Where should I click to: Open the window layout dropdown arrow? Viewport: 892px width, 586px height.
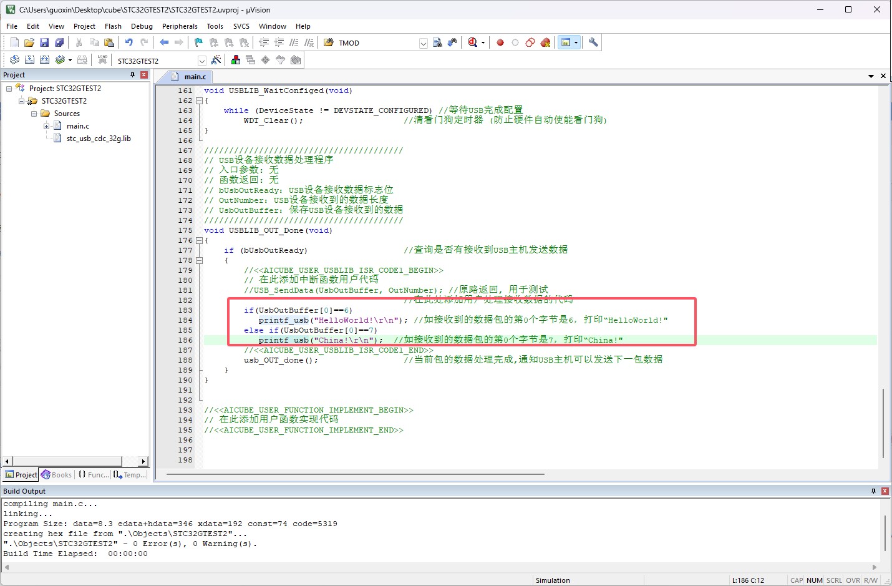click(x=576, y=42)
